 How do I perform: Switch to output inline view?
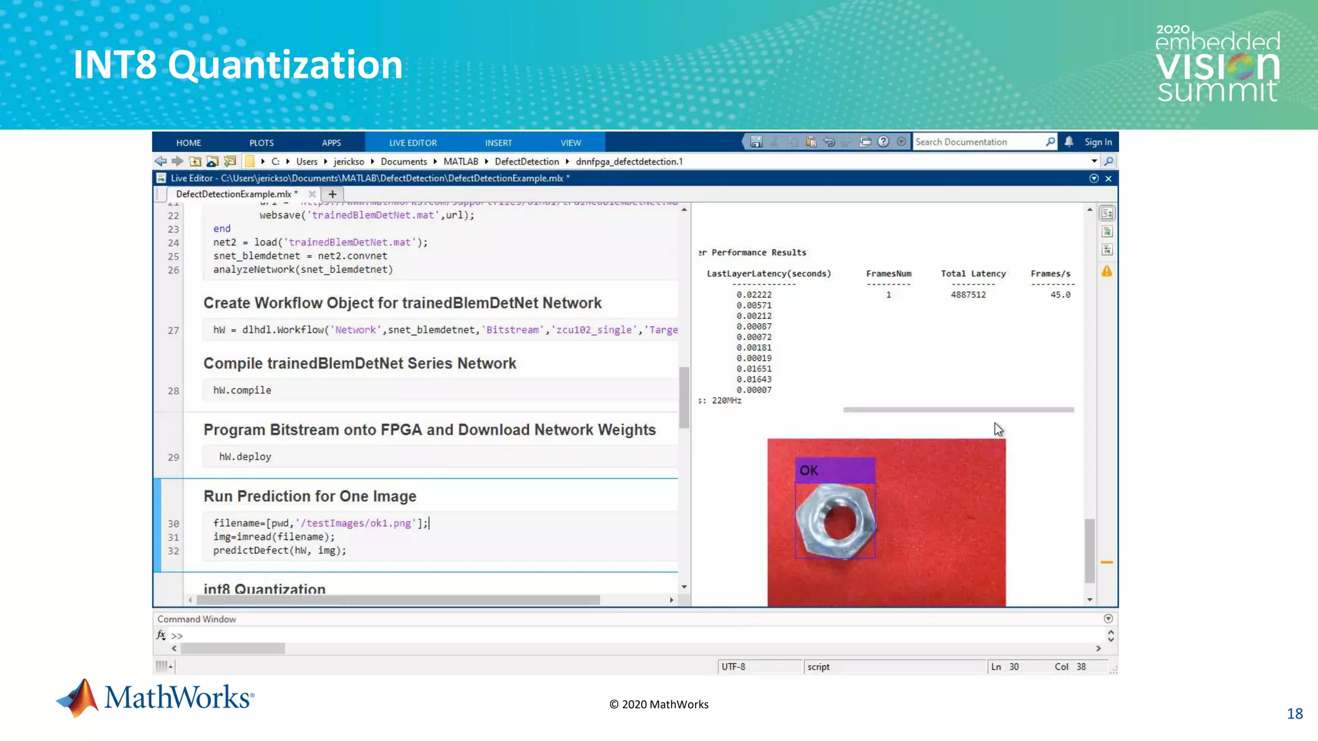[1107, 232]
